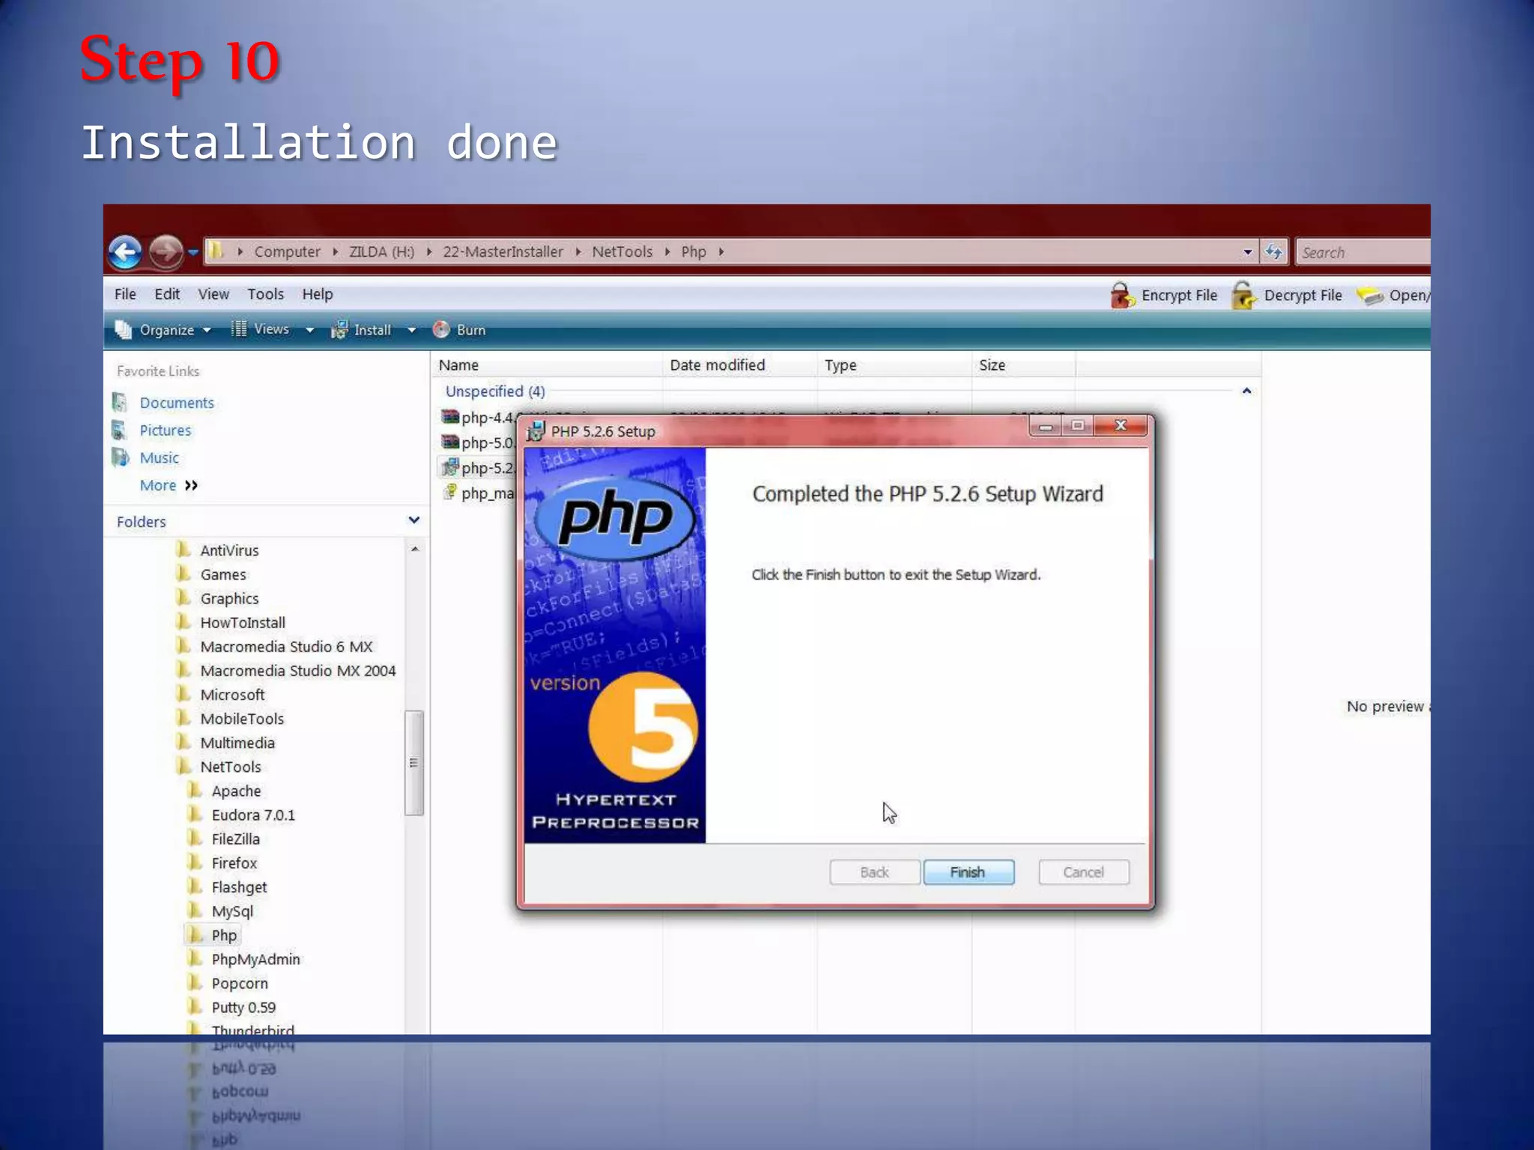This screenshot has height=1150, width=1534.
Task: Open the Tools menu
Action: tap(265, 294)
